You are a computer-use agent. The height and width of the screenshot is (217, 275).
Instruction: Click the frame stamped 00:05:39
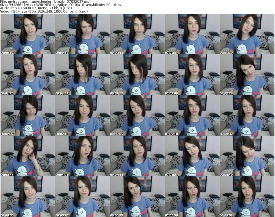[192, 197]
